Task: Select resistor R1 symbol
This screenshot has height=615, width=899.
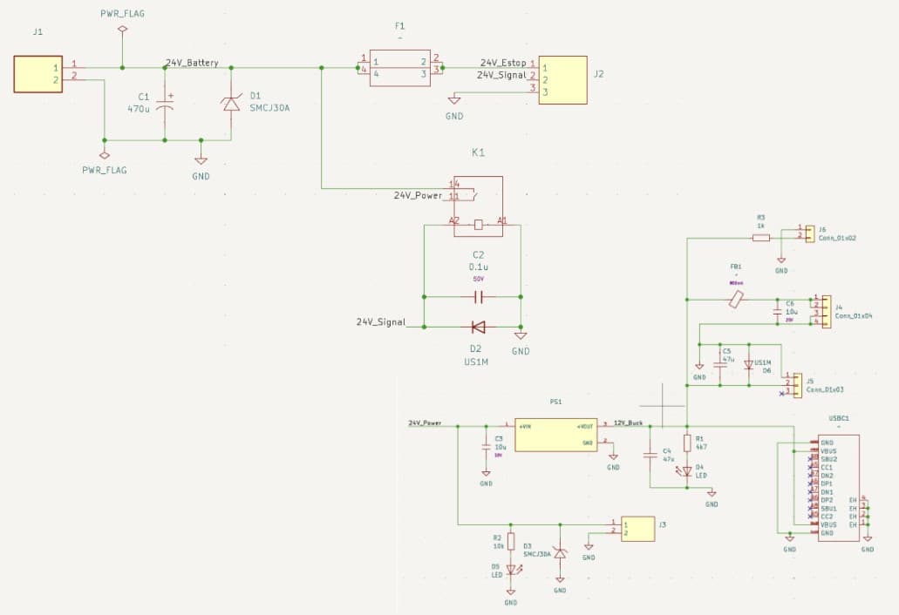Action: (687, 443)
